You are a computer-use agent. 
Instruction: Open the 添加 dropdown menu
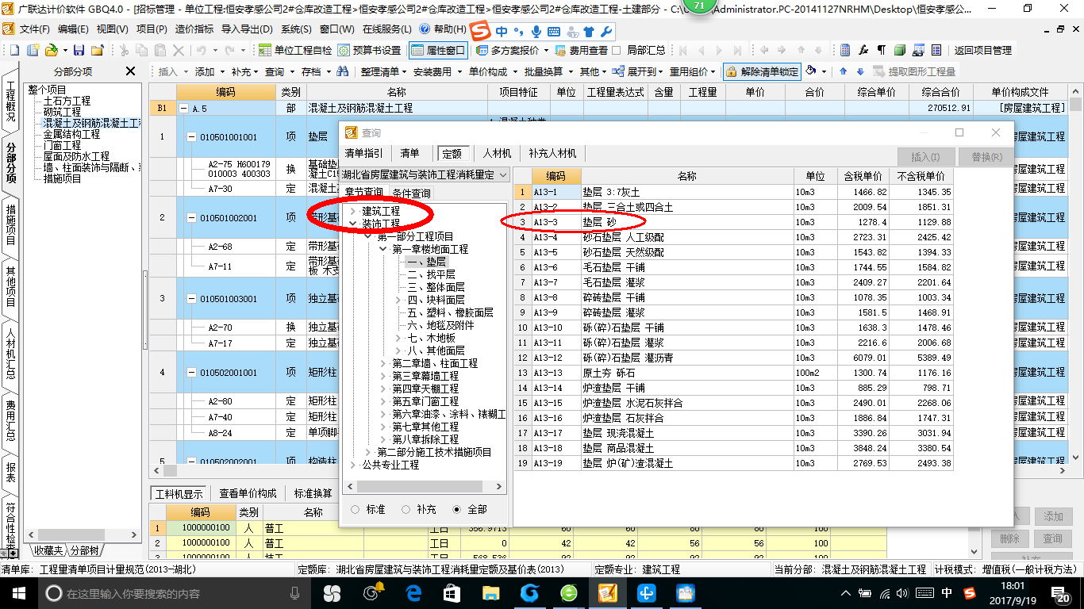click(x=209, y=71)
